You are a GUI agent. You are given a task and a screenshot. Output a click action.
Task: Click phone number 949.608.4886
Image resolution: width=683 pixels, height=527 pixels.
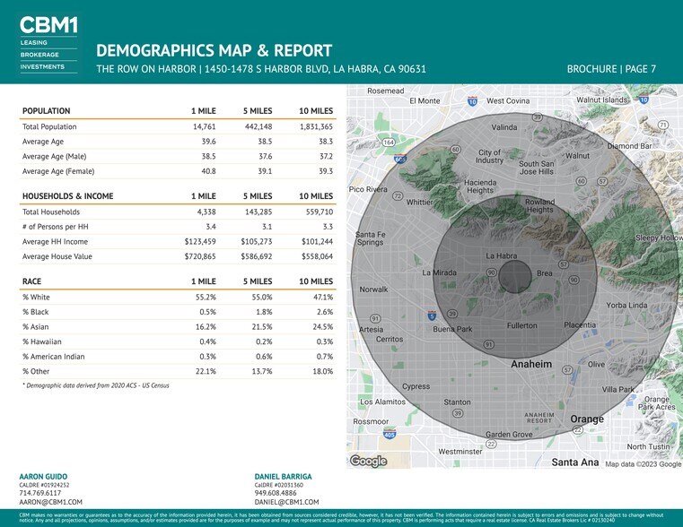pyautogui.click(x=276, y=493)
